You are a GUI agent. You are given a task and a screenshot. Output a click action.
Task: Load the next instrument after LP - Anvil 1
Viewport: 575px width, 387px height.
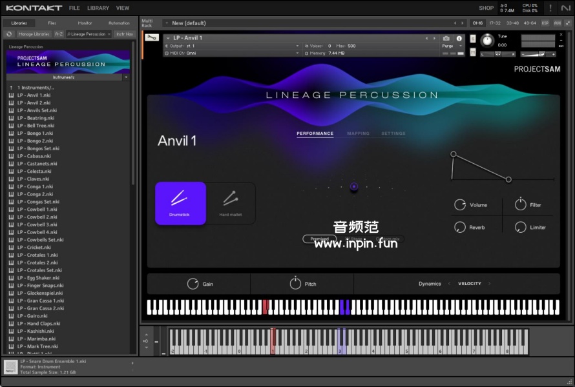pyautogui.click(x=435, y=38)
